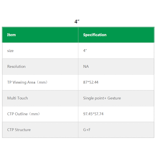Select the CTP Outline (mm) label

(x=24, y=114)
